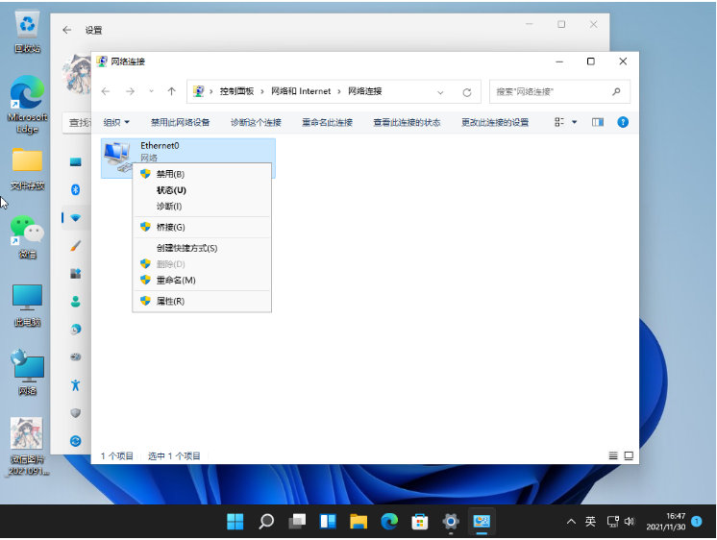Click Rename this connection (重命名此连接)

(x=327, y=122)
